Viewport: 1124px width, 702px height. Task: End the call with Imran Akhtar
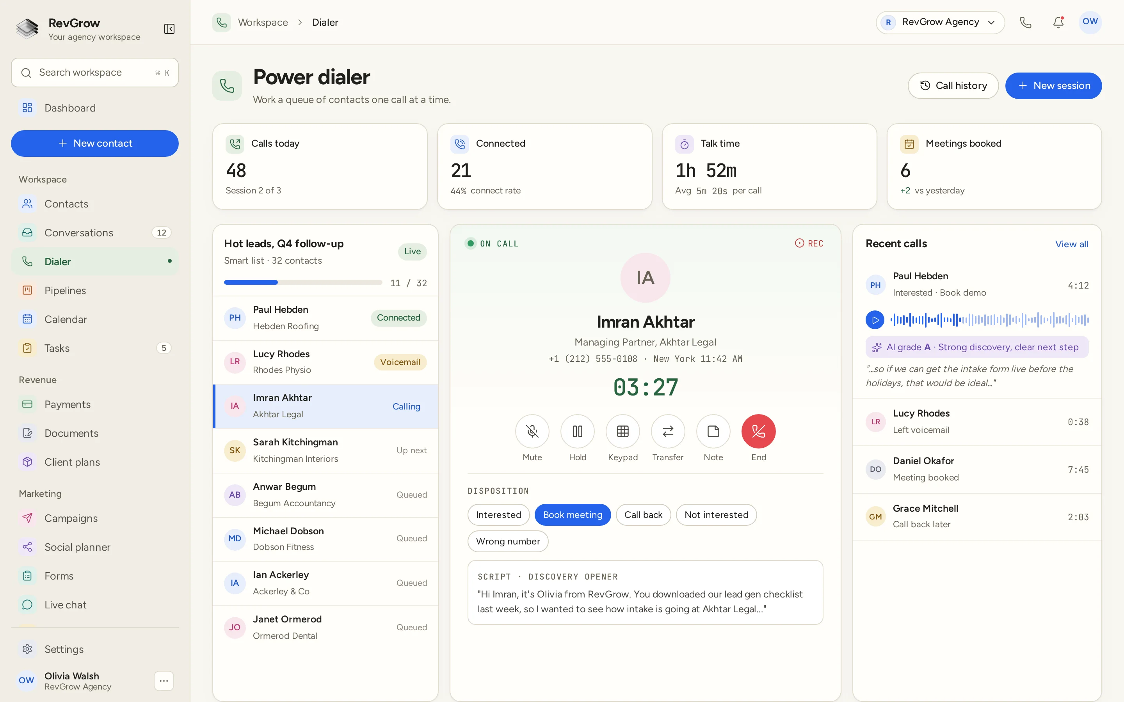tap(758, 431)
